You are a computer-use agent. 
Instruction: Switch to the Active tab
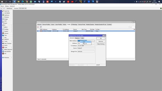[65, 25]
